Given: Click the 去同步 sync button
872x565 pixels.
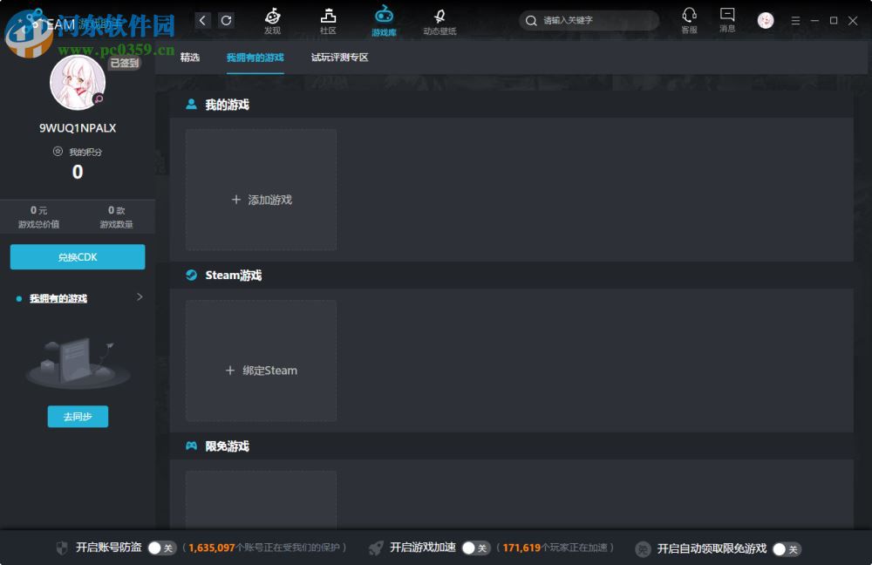Looking at the screenshot, I should tap(78, 417).
